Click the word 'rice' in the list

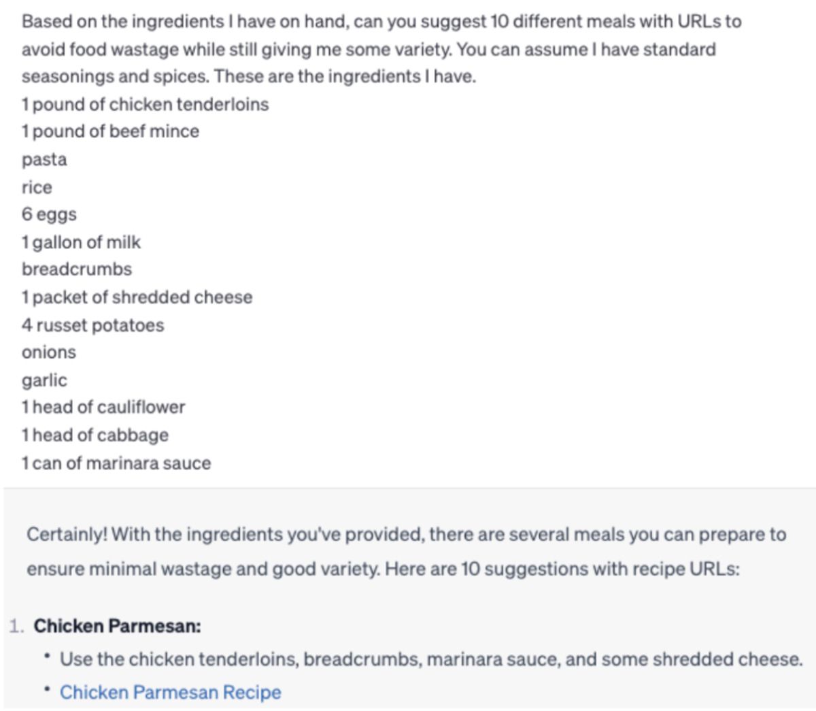click(37, 187)
